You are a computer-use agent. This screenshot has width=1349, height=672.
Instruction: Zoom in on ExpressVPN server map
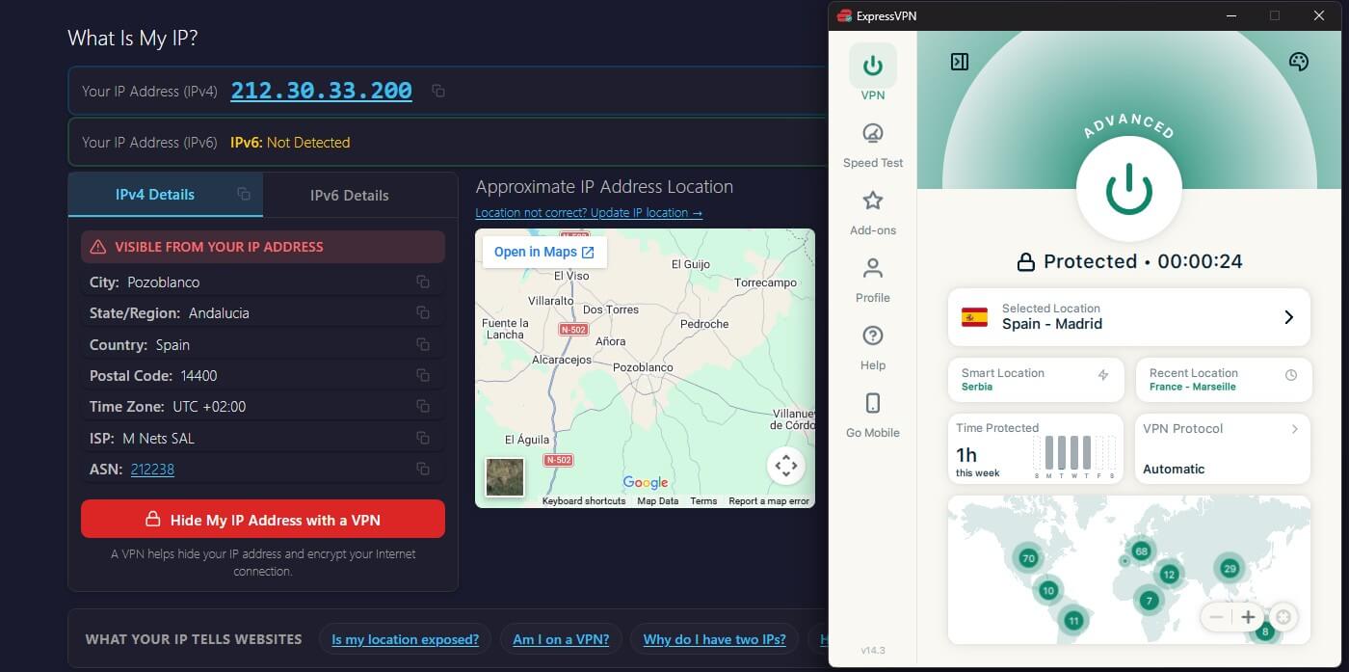[1248, 617]
